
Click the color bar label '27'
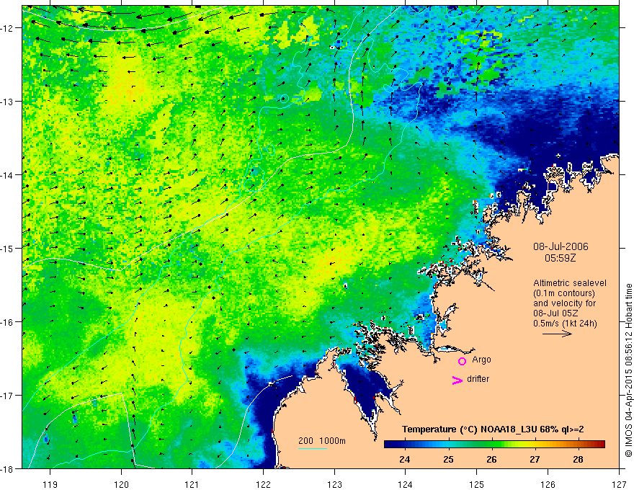pos(535,459)
